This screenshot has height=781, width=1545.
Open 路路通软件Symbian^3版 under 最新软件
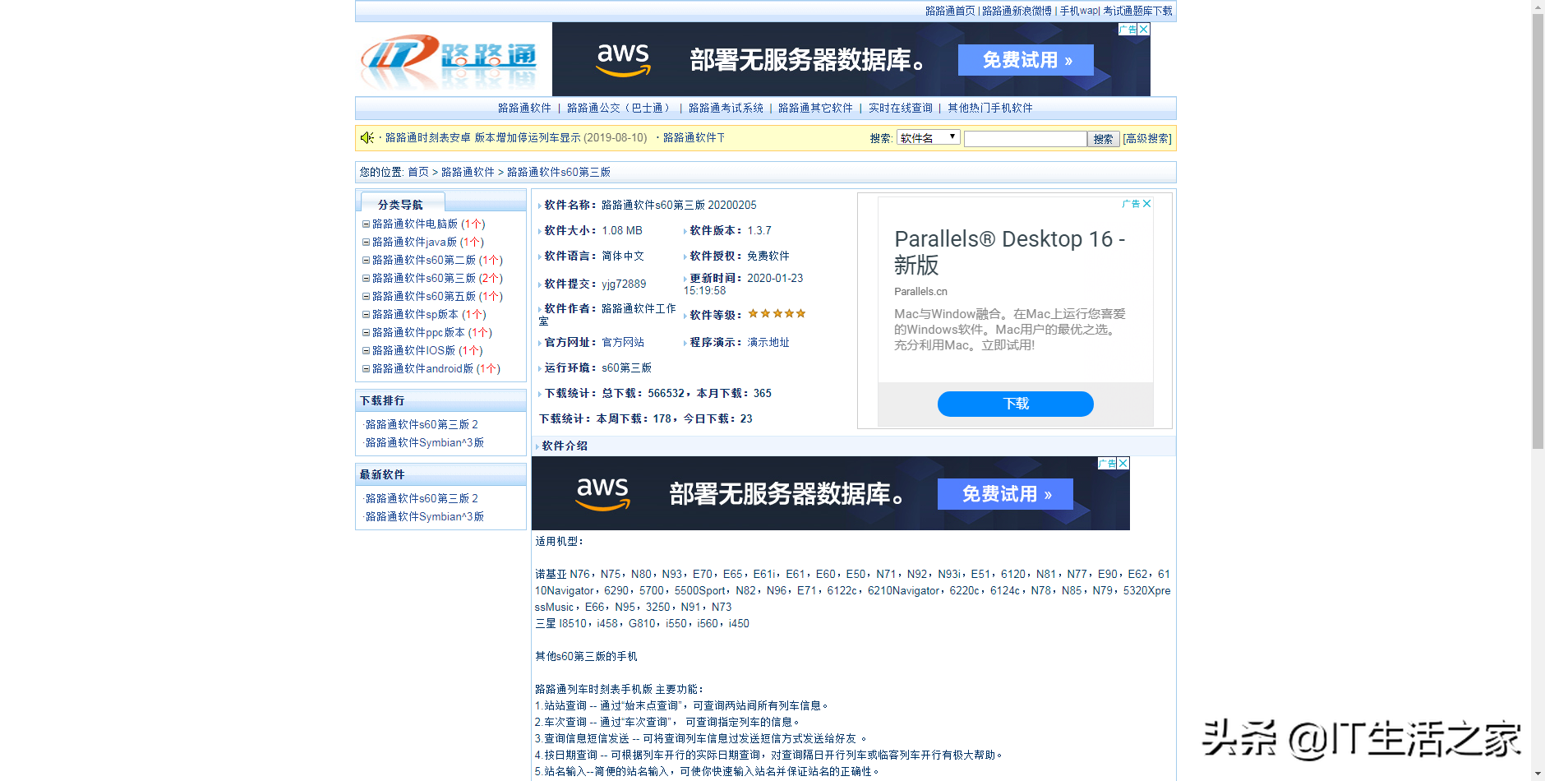coord(425,516)
